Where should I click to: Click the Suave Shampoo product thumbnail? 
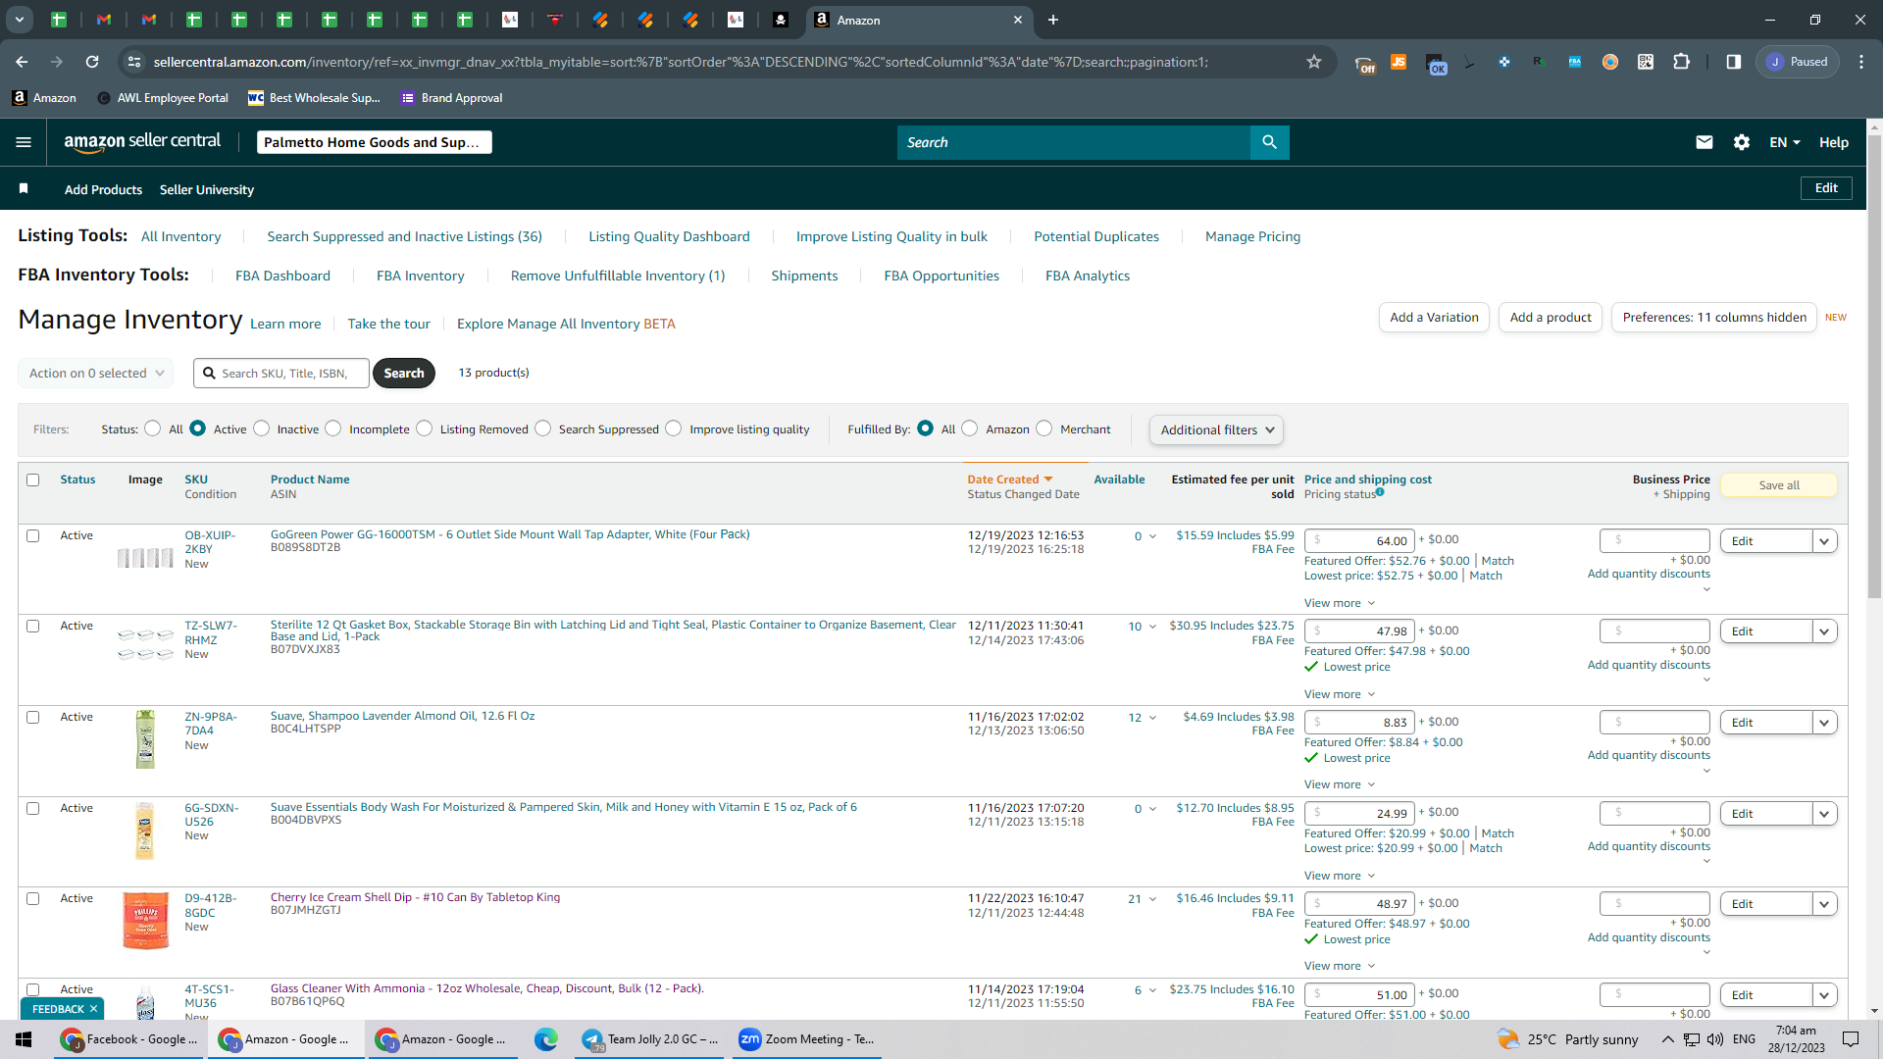(x=145, y=738)
